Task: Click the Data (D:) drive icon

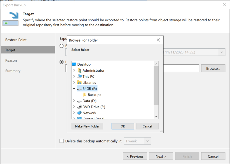Action: 79,101
